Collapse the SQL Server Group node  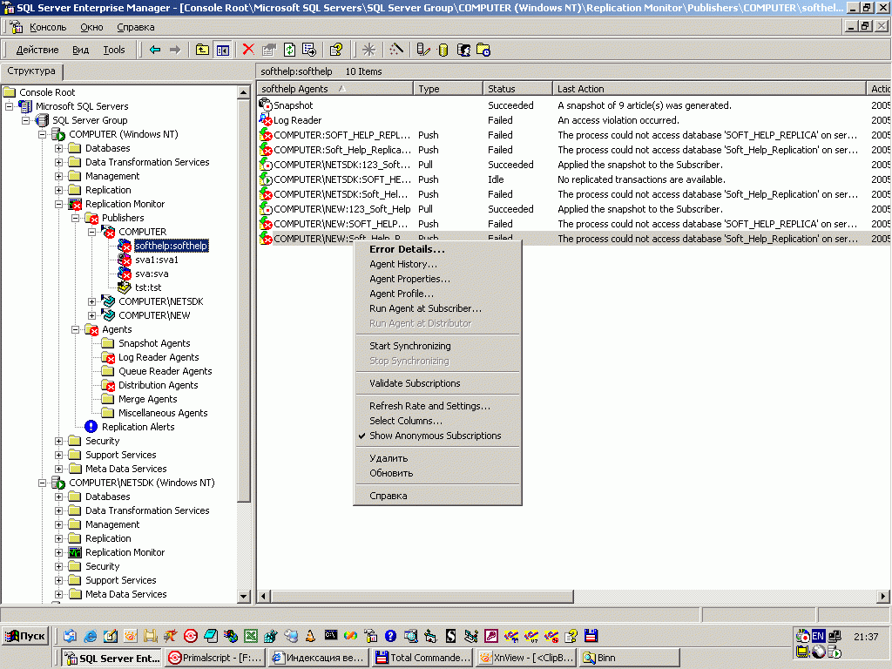(x=25, y=120)
